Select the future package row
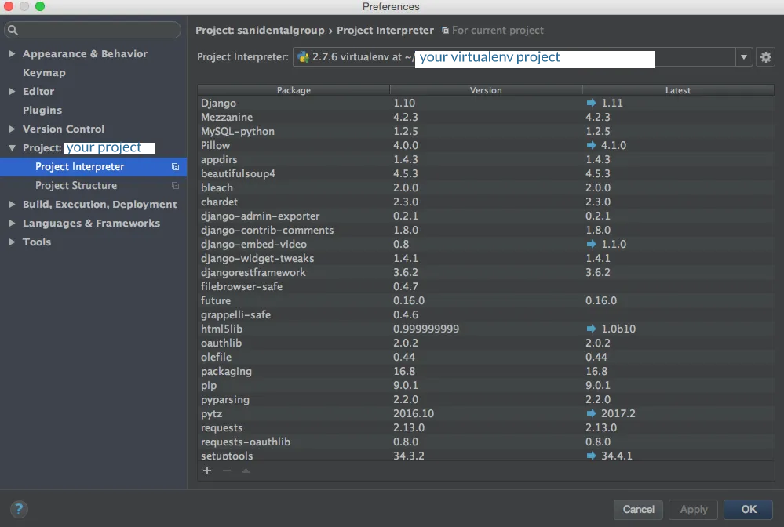784x527 pixels. click(x=486, y=300)
